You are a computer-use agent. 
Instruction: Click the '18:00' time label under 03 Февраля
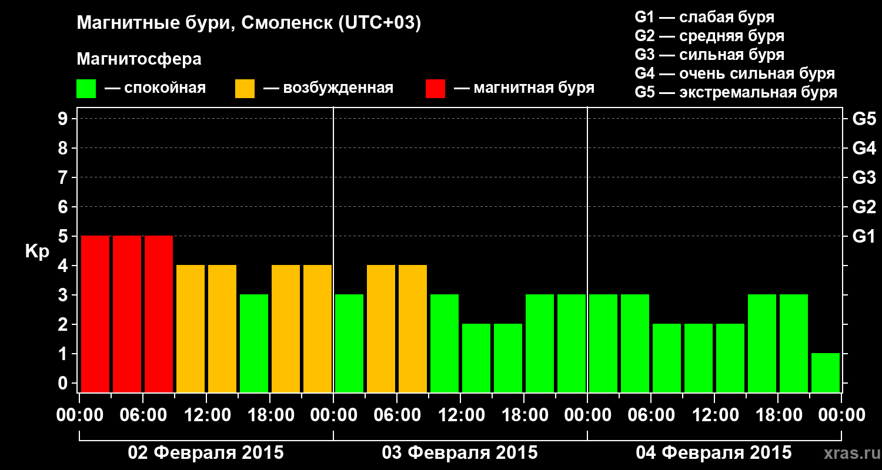pyautogui.click(x=524, y=415)
